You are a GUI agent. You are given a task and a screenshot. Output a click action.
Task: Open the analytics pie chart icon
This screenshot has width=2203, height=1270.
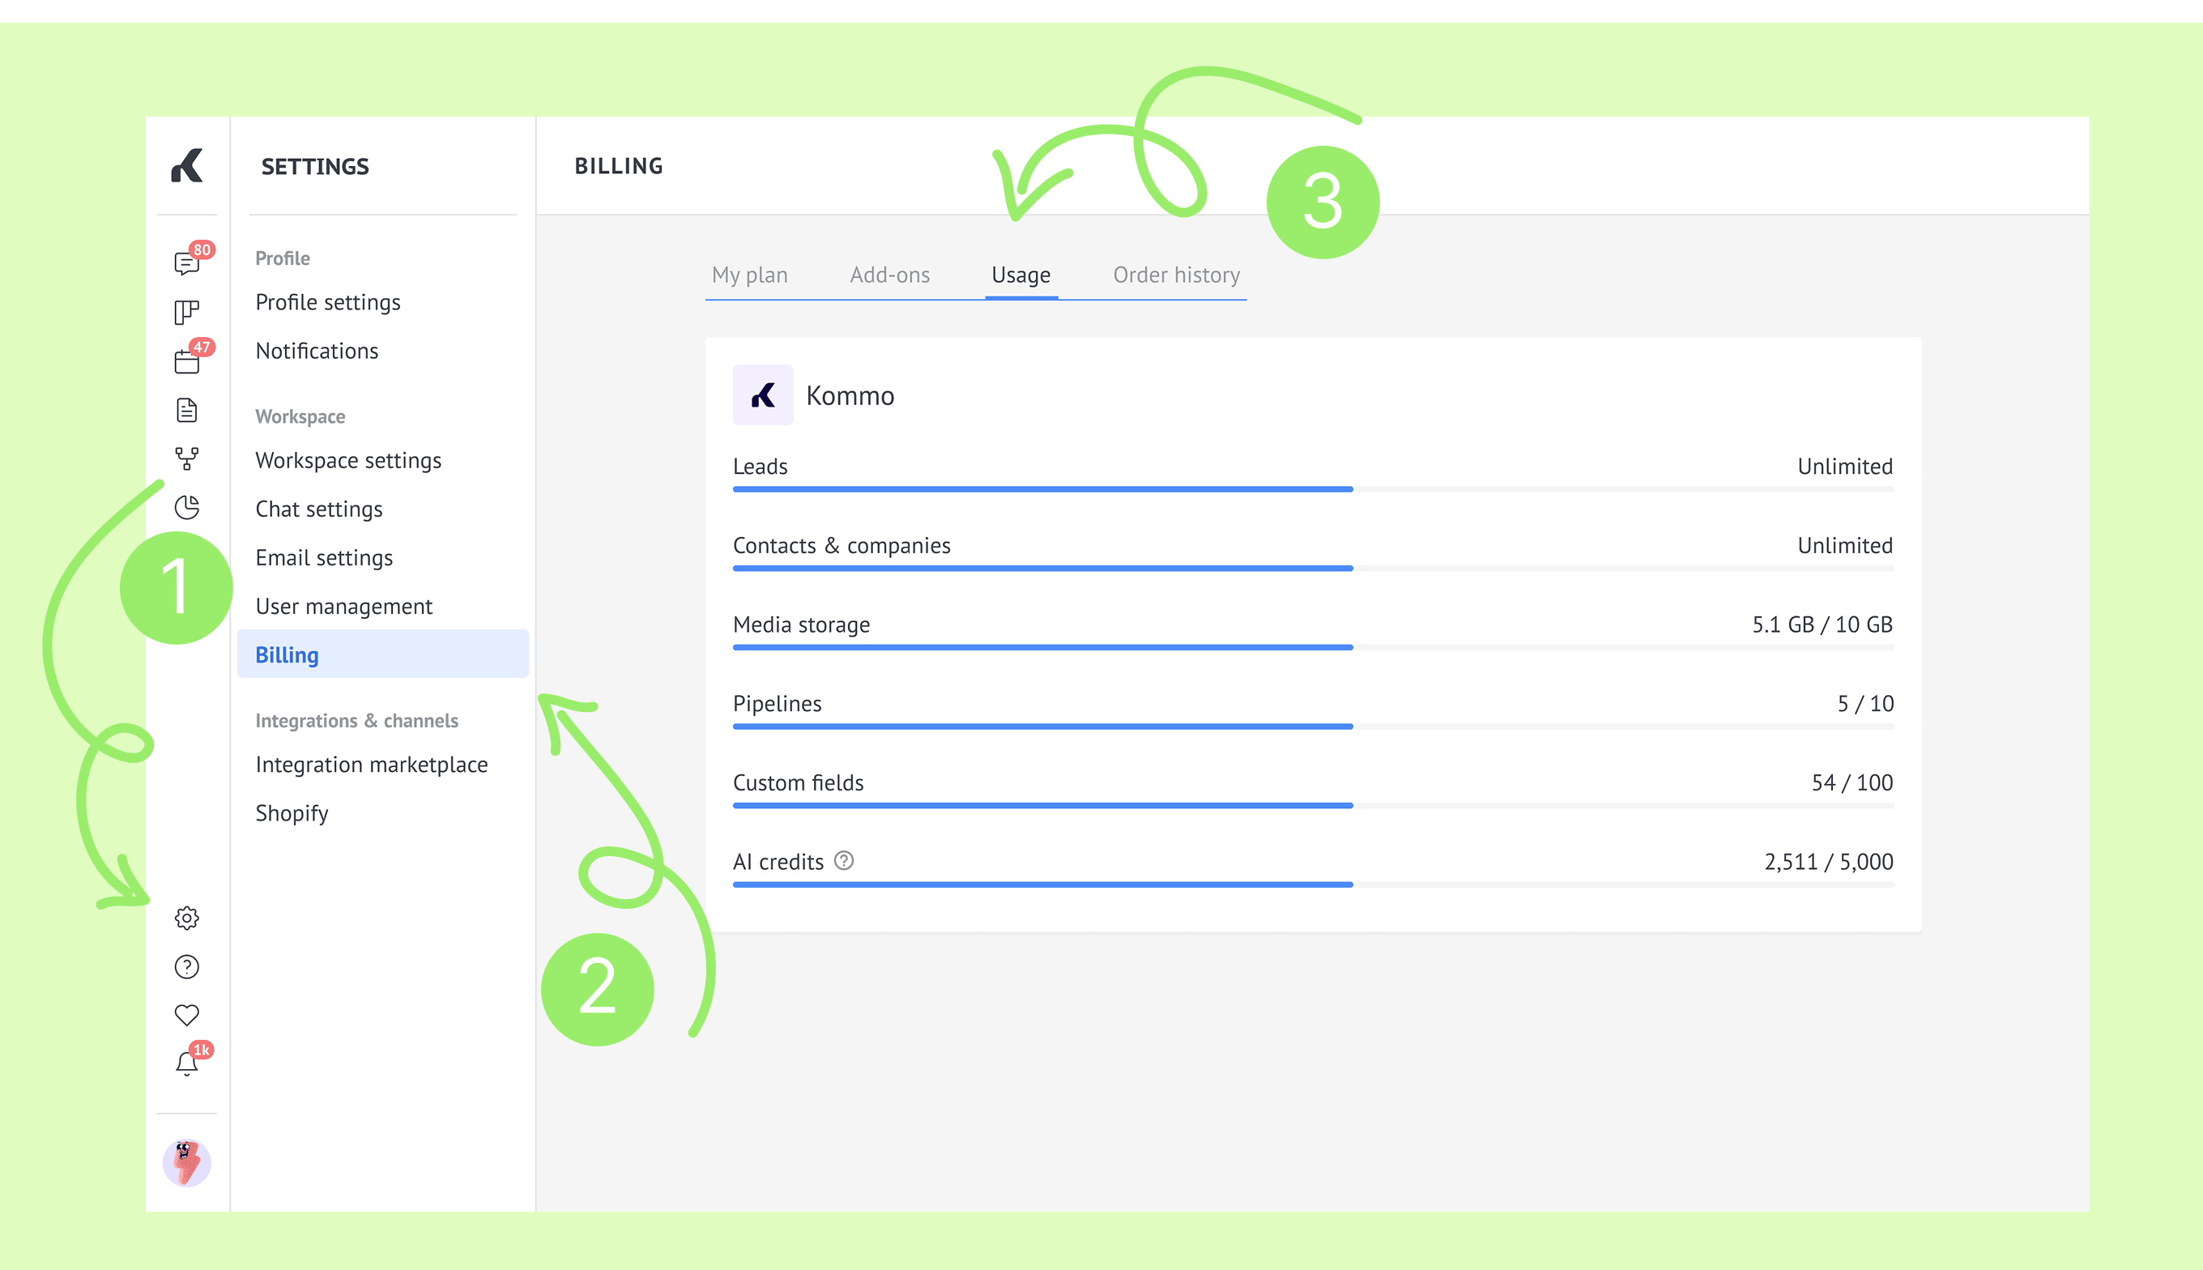coord(186,508)
